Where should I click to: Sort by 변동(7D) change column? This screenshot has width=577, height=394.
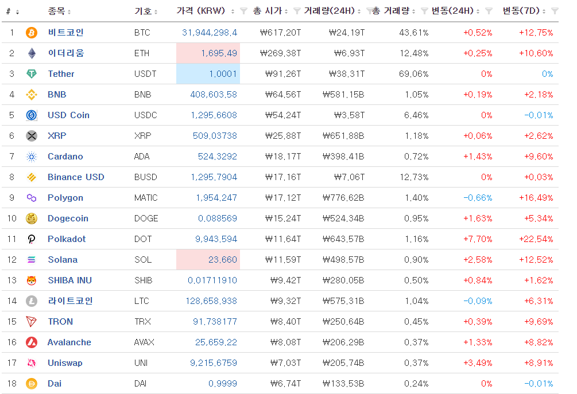click(x=544, y=12)
